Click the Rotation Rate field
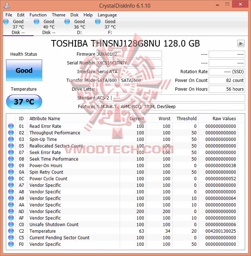Image resolution: width=251 pixels, height=256 pixels. tap(227, 72)
